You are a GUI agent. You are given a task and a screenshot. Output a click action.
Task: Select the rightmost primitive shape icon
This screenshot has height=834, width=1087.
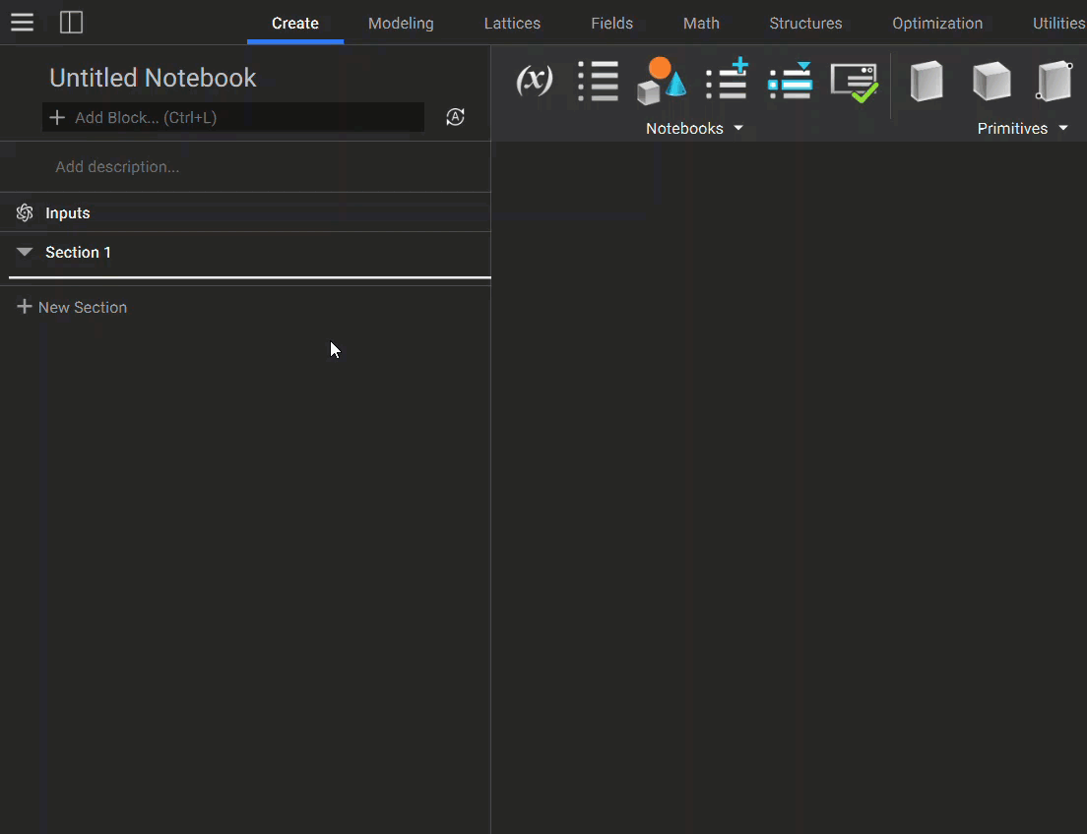click(1055, 81)
